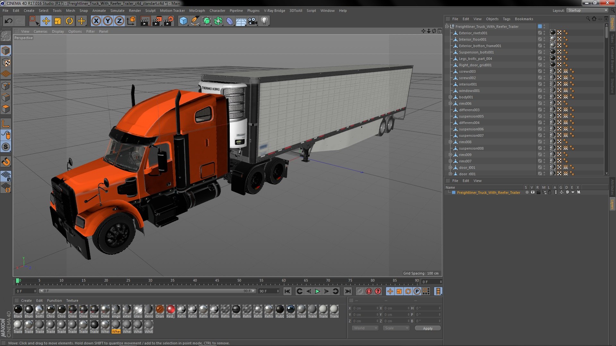Toggle layer view visibility eye icon
The width and height of the screenshot is (616, 346).
pos(533,193)
